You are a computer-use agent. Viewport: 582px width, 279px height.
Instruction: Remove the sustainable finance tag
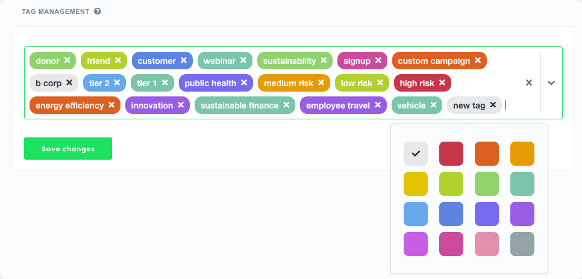pos(286,105)
